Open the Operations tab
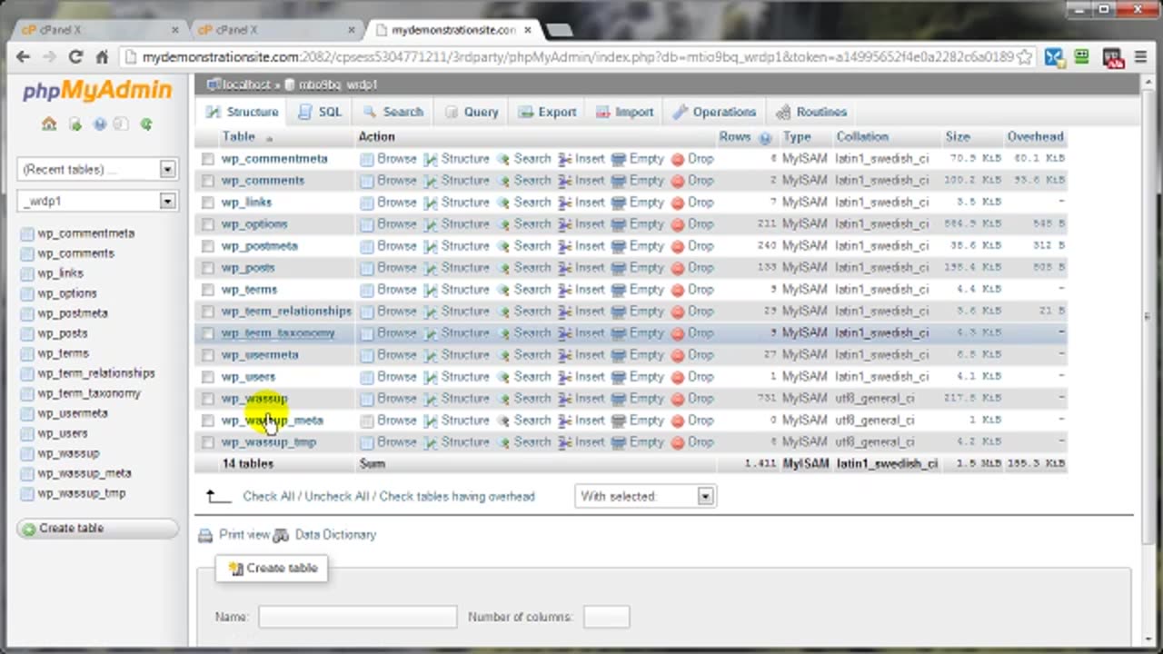Viewport: 1163px width, 654px height. point(714,112)
